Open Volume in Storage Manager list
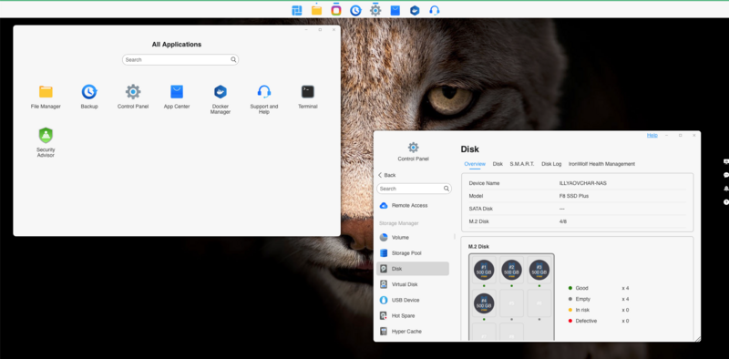The image size is (729, 359). [x=395, y=237]
